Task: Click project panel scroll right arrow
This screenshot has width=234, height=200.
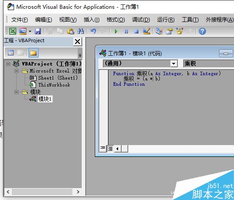Action: click(78, 192)
